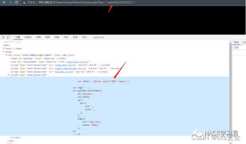
Task: Open the 应用 (Application) tab
Action: click(x=75, y=37)
